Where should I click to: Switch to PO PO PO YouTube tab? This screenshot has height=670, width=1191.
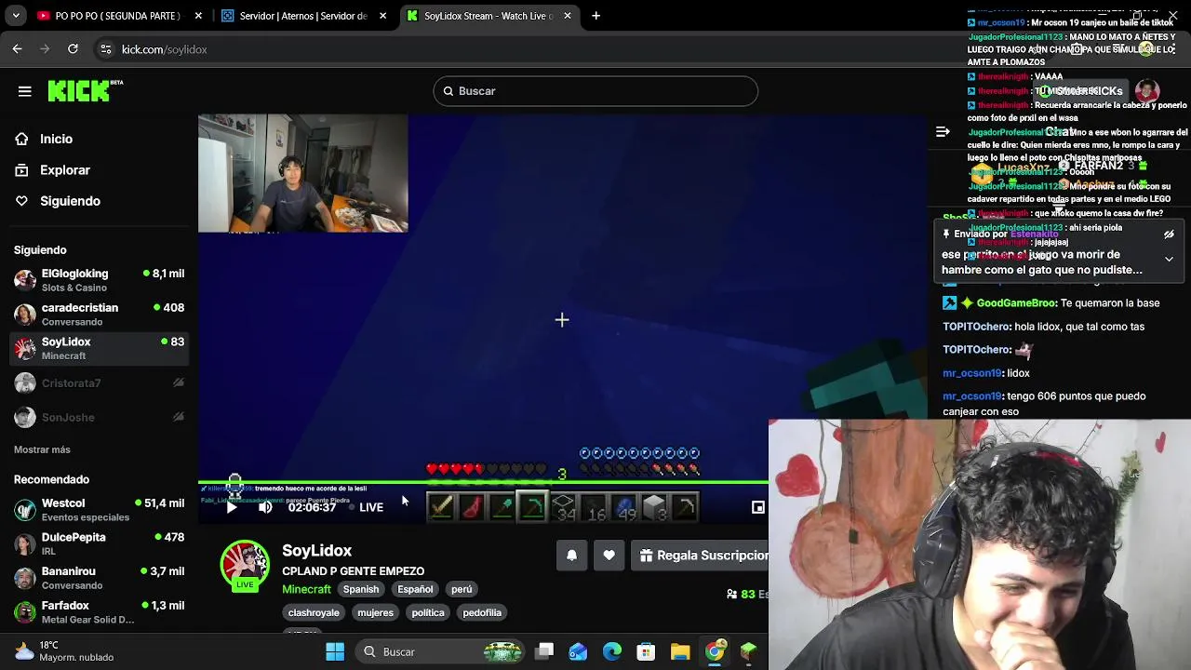(x=117, y=16)
